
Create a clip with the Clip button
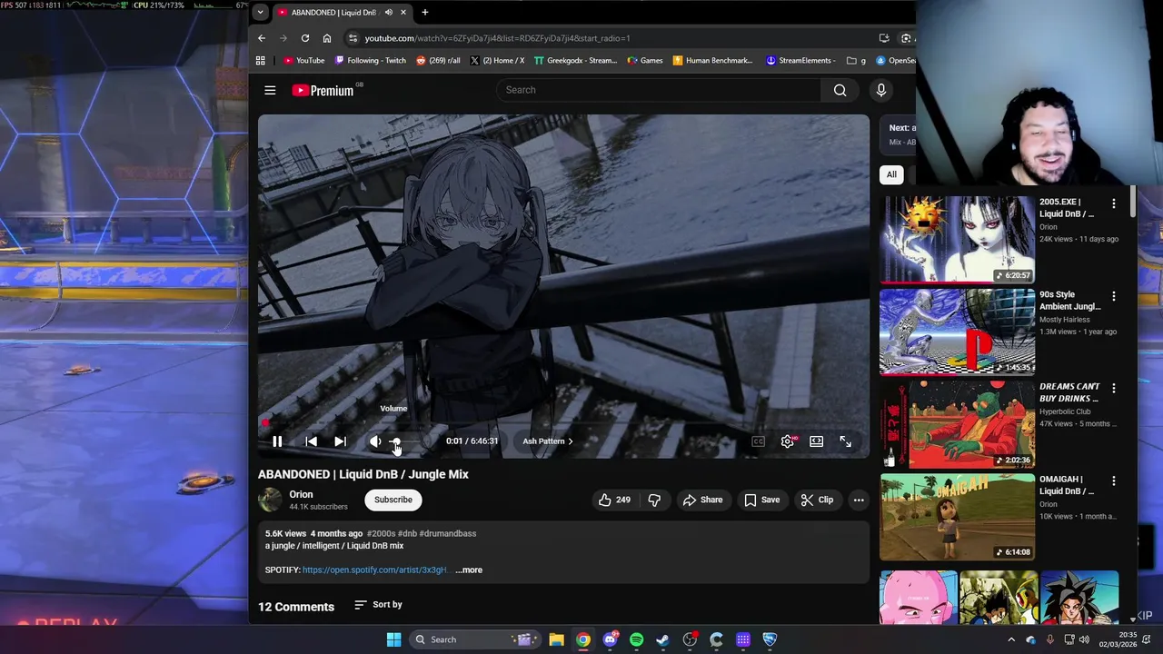pos(816,500)
